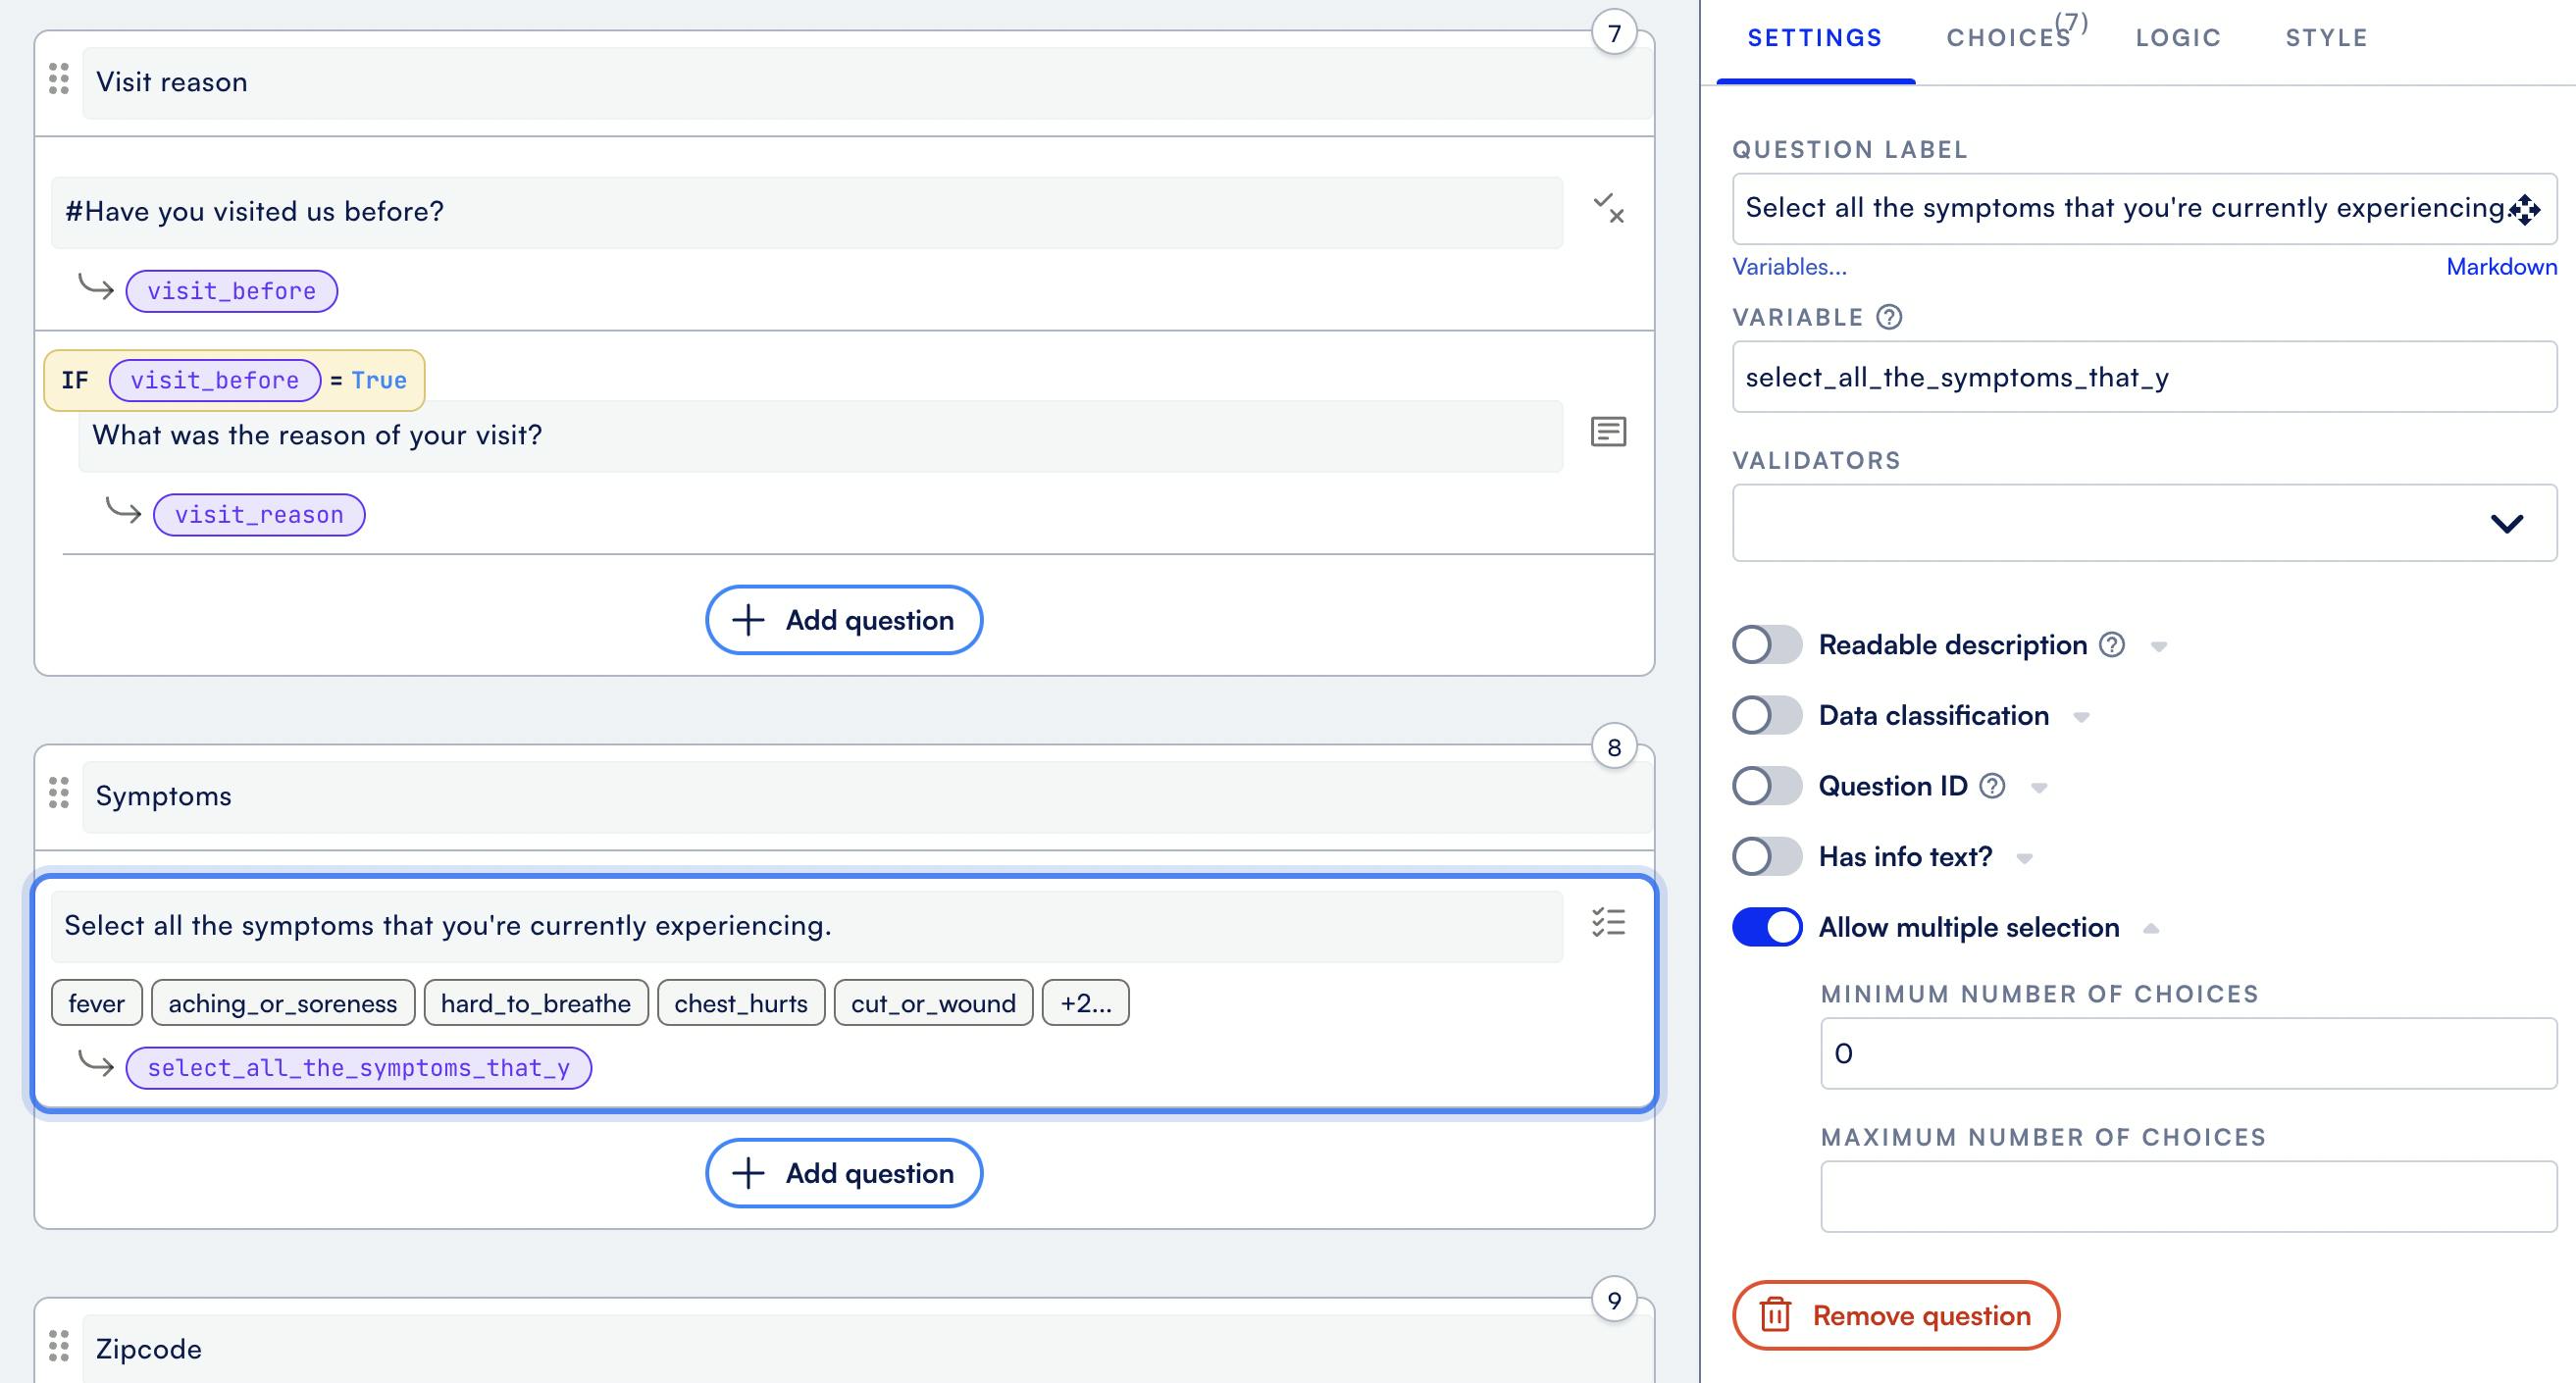Expand the +2... hidden choices chip
The height and width of the screenshot is (1383, 2576).
tap(1086, 1003)
